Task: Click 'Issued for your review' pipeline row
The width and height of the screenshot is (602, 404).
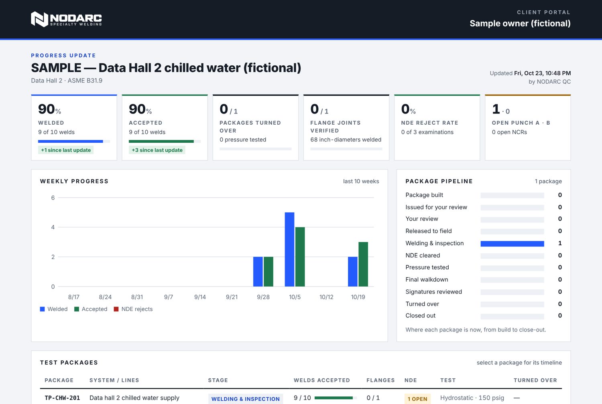Action: (x=484, y=207)
